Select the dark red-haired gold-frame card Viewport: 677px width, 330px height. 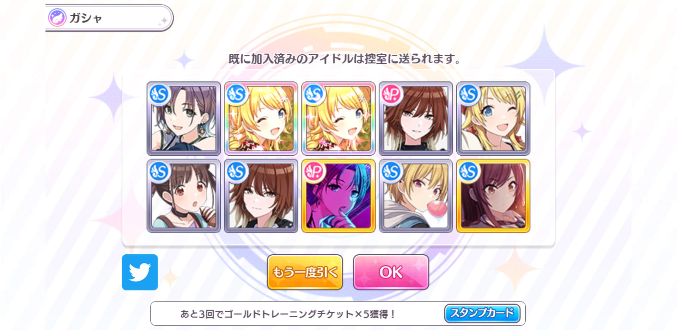pyautogui.click(x=493, y=196)
